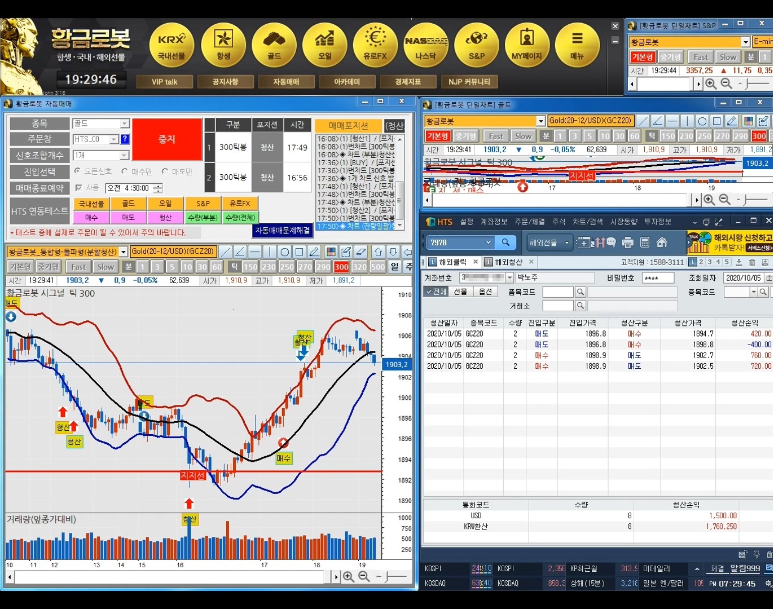
Task: Click the eraser tool in 자동매매 chart toolbar
Action: (x=361, y=251)
